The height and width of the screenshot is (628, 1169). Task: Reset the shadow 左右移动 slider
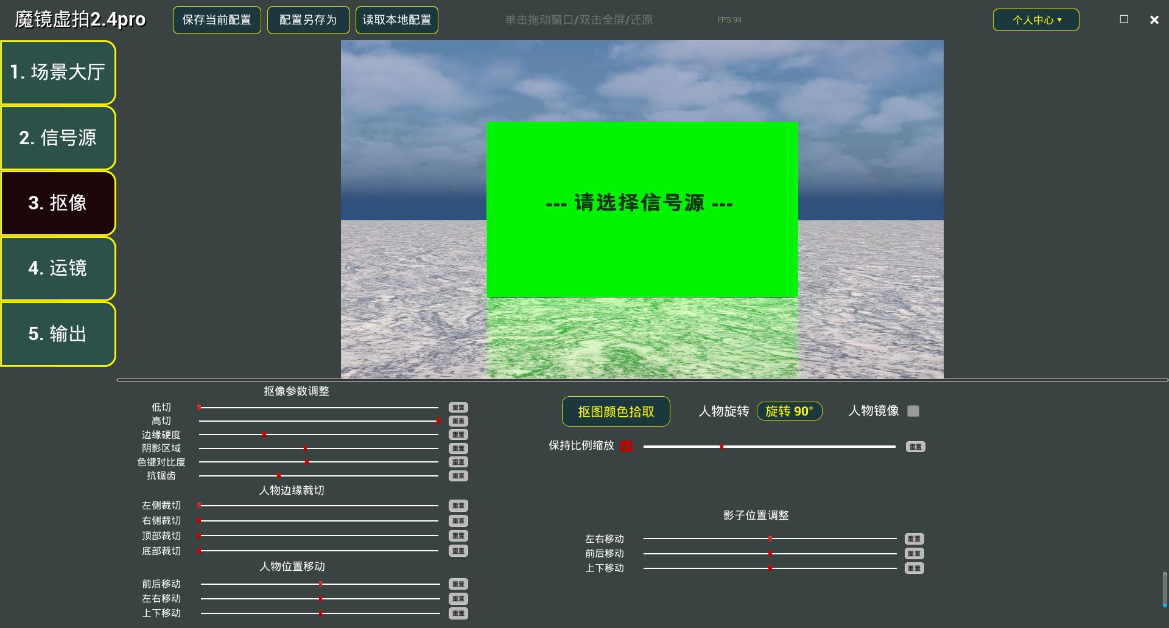click(x=914, y=539)
